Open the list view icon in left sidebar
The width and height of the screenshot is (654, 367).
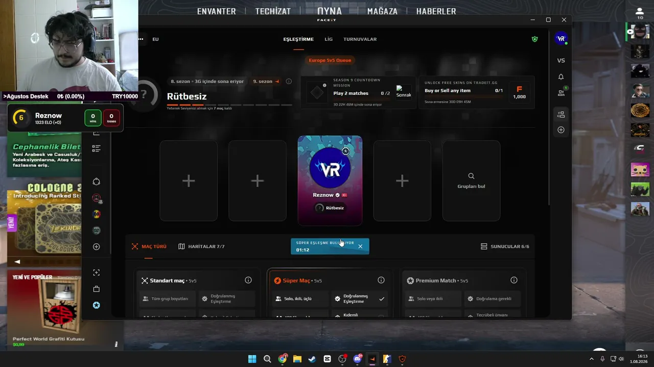(x=96, y=149)
